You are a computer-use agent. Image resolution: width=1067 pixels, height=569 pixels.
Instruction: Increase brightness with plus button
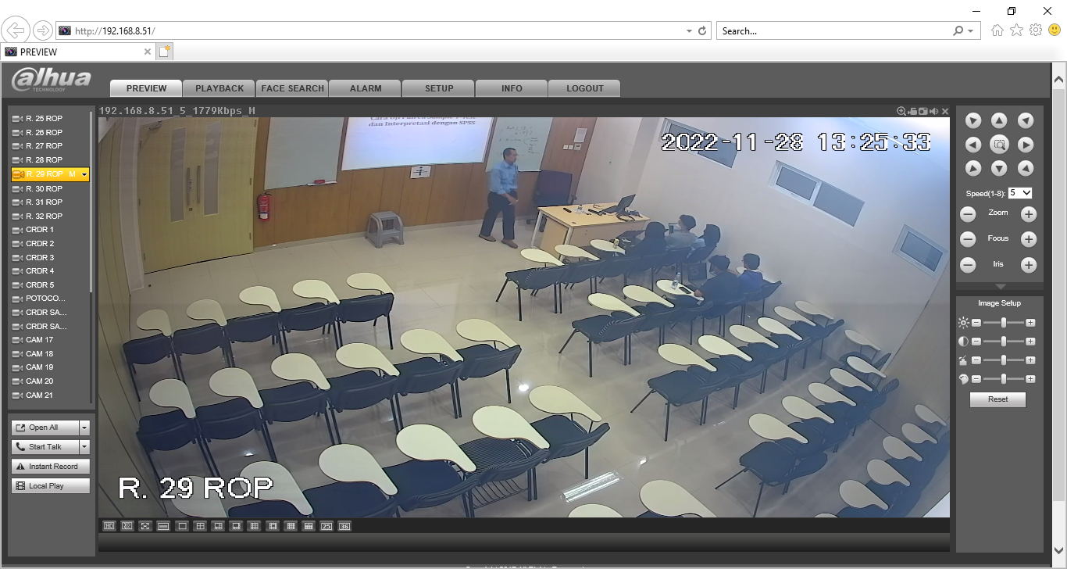coord(1030,322)
